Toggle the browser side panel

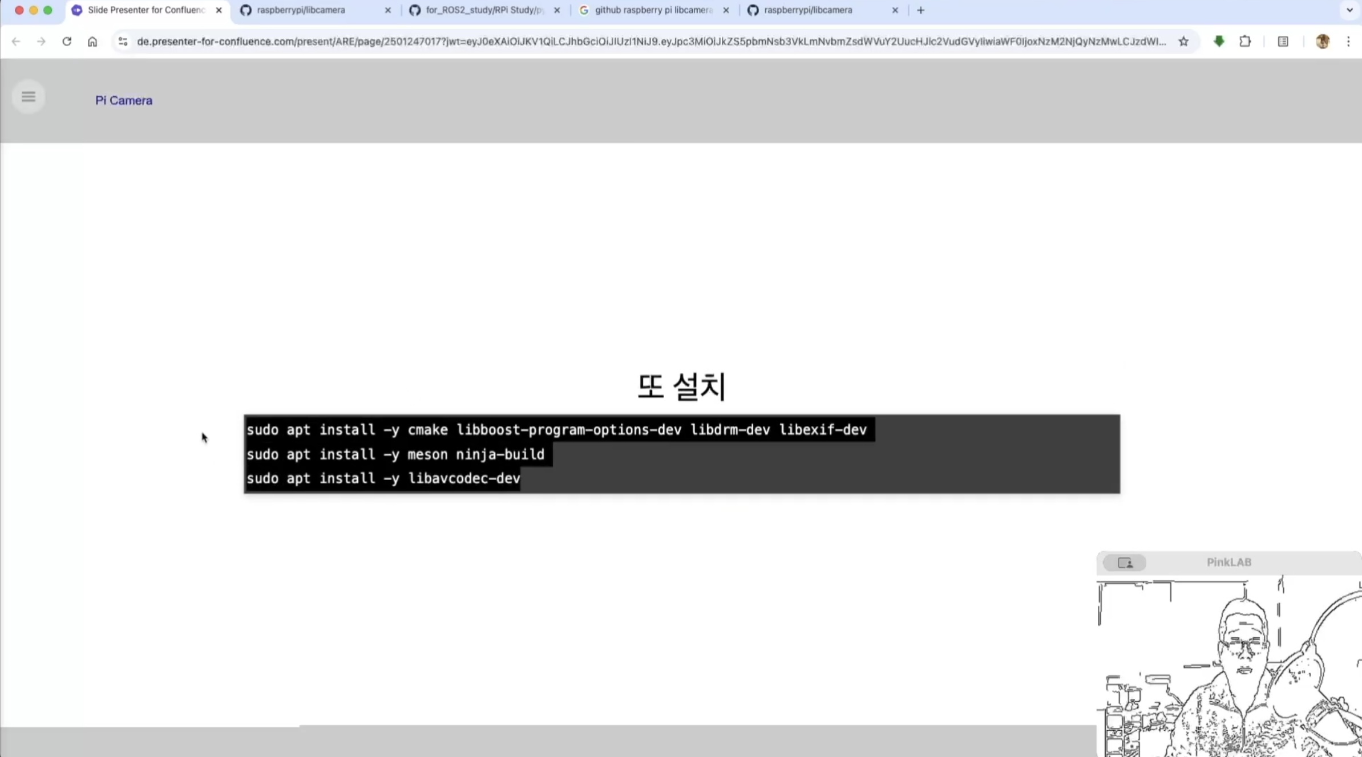1283,42
